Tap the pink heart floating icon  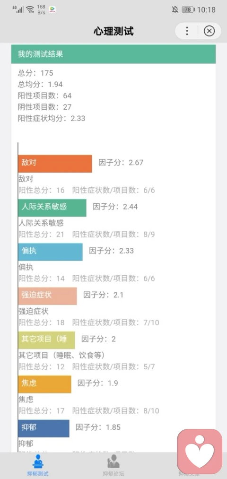point(200,452)
